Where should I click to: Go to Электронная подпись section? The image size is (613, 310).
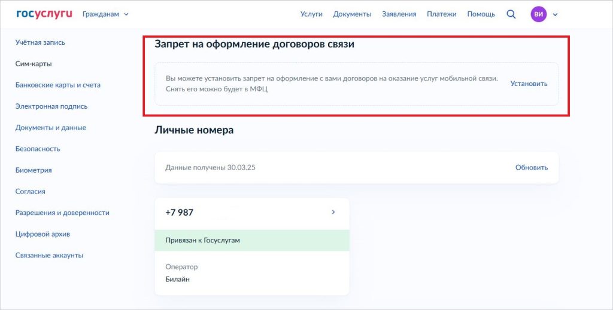point(51,106)
